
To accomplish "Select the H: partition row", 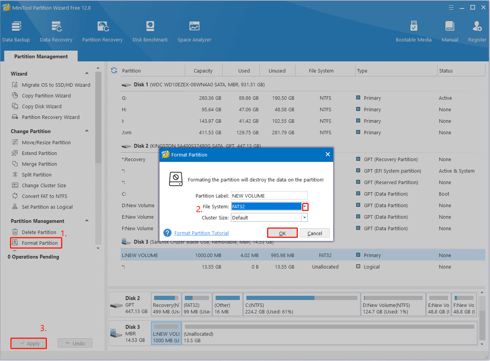I will pos(303,109).
